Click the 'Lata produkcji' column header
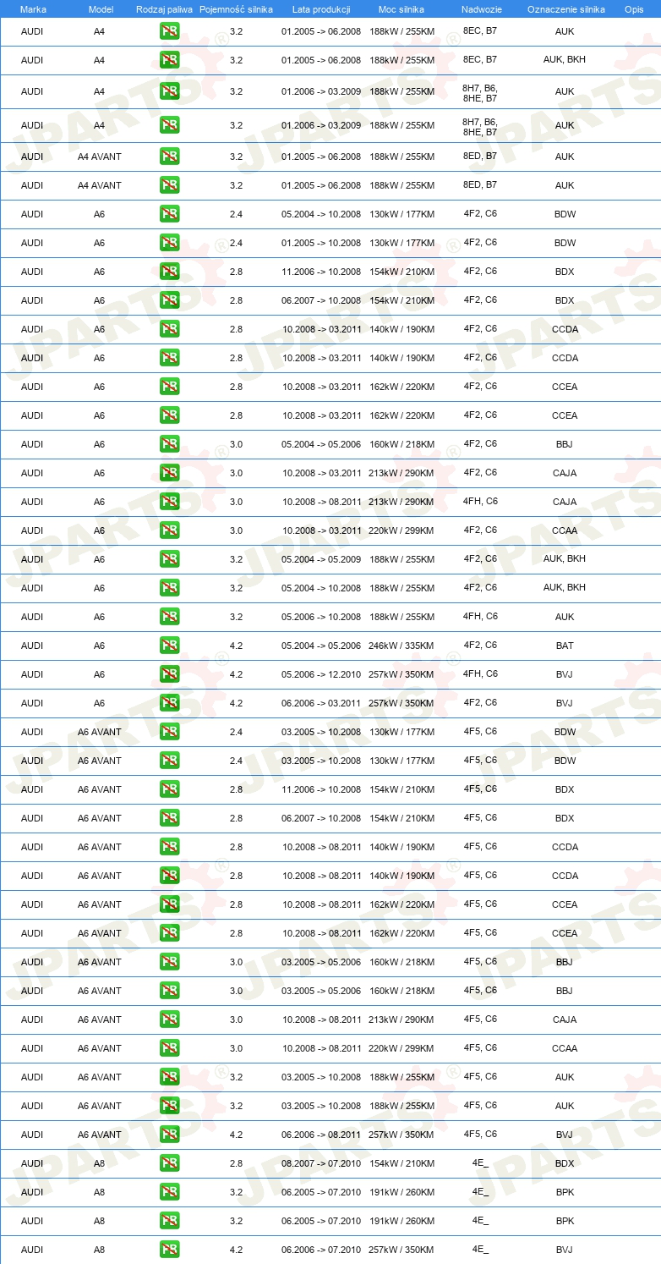Screen dimensions: 661x1264 (321, 9)
